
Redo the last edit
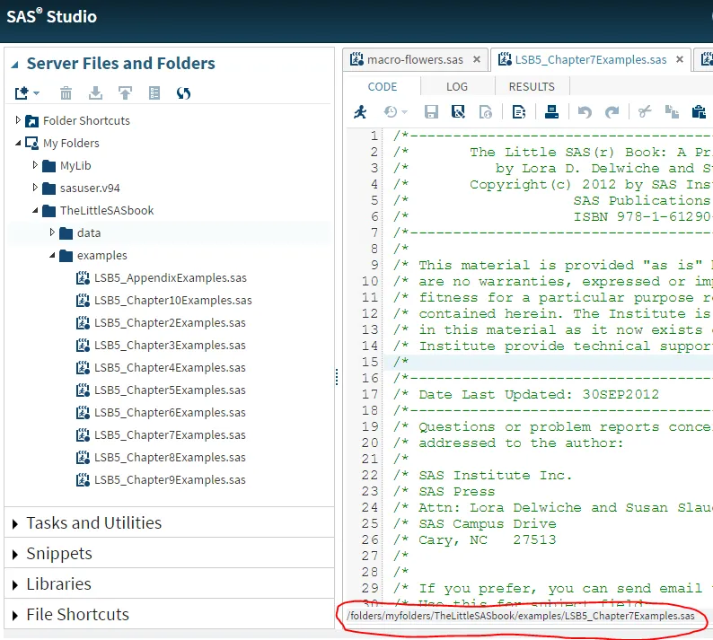612,112
